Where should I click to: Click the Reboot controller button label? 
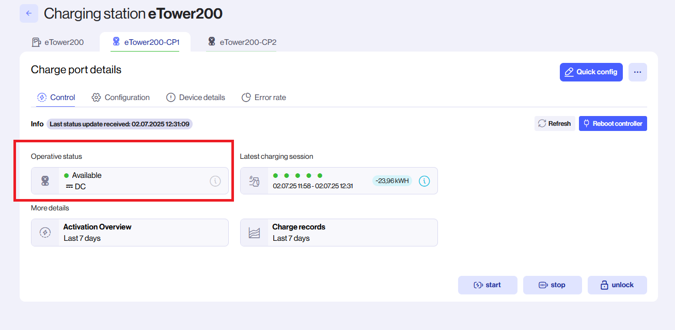(618, 124)
